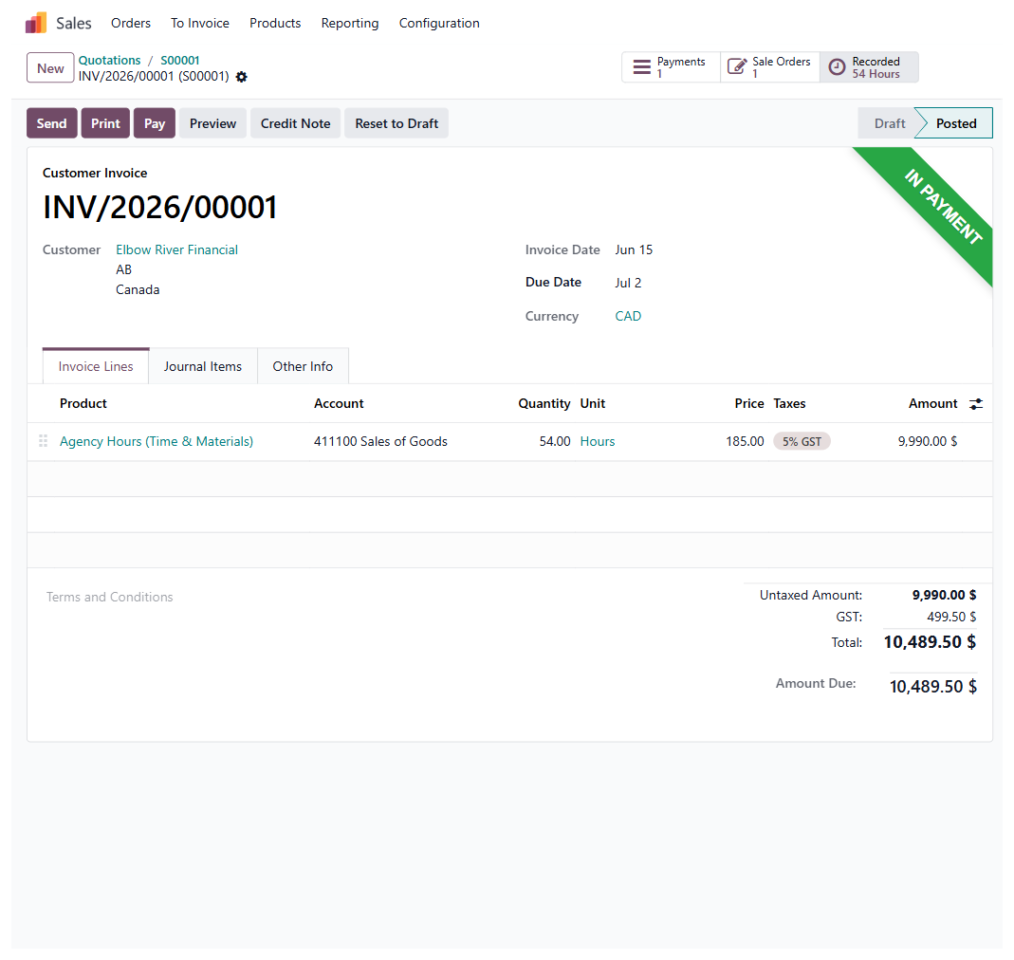
Task: Click the Amount Due value 10,489.50 $
Action: (932, 687)
